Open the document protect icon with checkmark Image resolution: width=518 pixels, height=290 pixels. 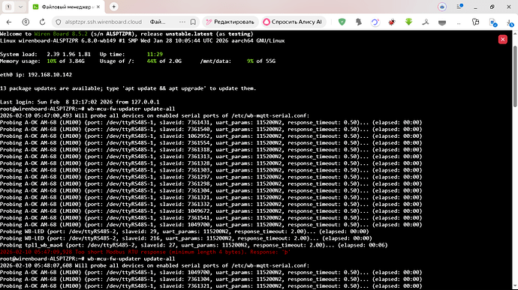click(493, 22)
